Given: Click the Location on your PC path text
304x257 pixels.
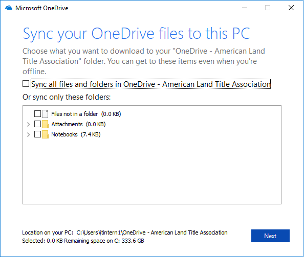Looking at the screenshot, I should 152,232.
